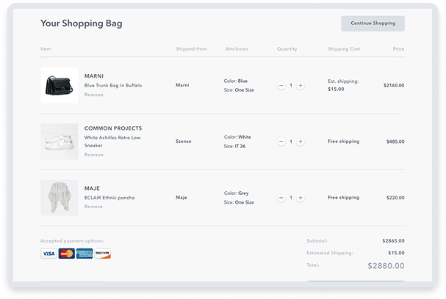Increase quantity of Common Projects sneaker
The image size is (446, 299).
(301, 141)
